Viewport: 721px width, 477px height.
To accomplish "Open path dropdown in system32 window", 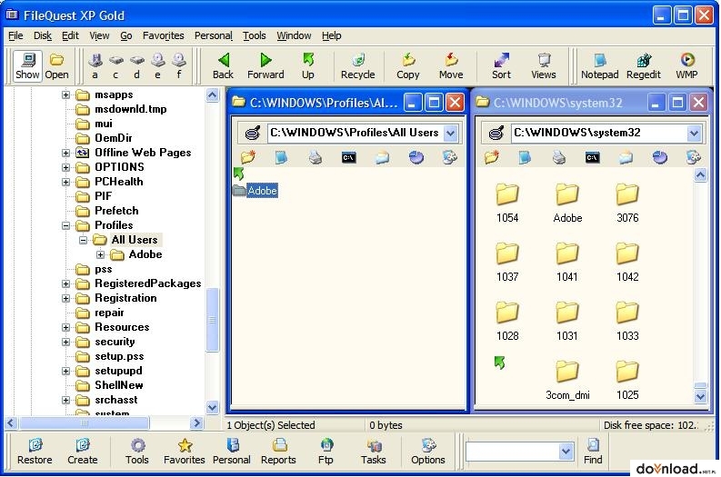I will click(694, 134).
